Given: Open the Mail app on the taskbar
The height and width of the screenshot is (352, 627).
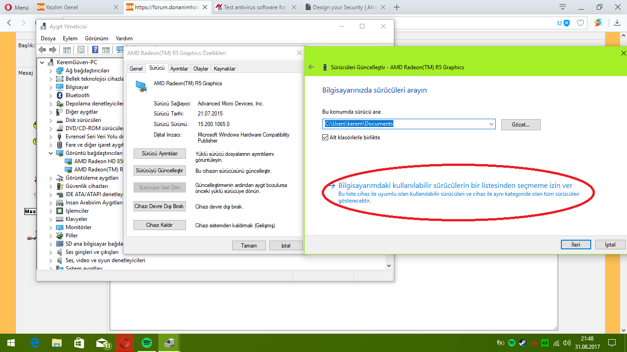Looking at the screenshot, I should point(102,343).
